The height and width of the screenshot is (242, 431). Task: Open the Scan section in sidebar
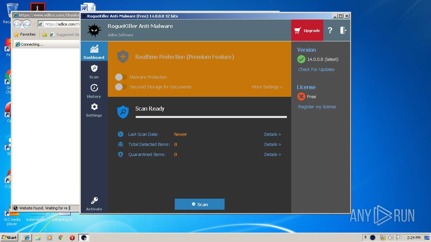(94, 72)
